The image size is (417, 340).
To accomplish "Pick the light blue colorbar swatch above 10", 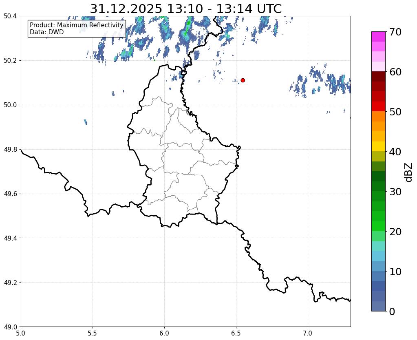I will [378, 256].
